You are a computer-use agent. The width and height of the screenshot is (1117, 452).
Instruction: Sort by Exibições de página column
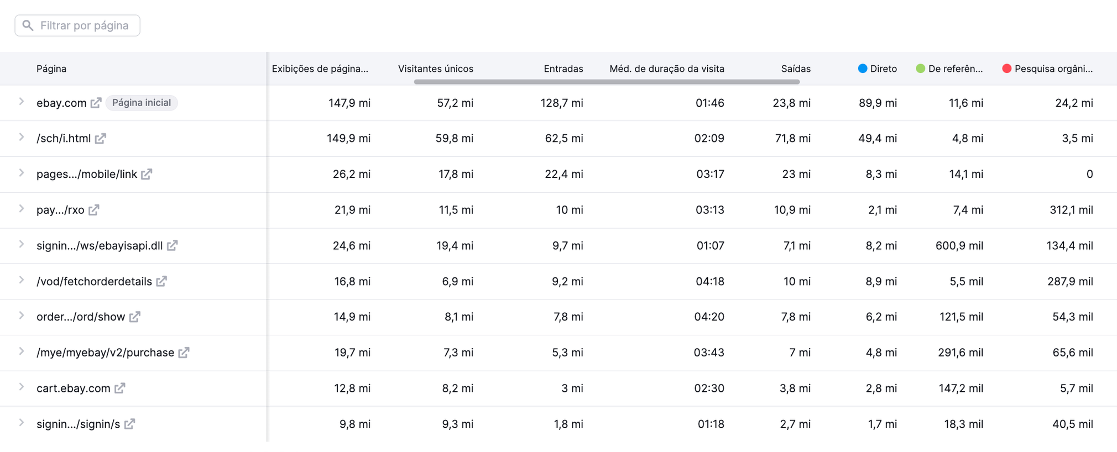point(320,69)
